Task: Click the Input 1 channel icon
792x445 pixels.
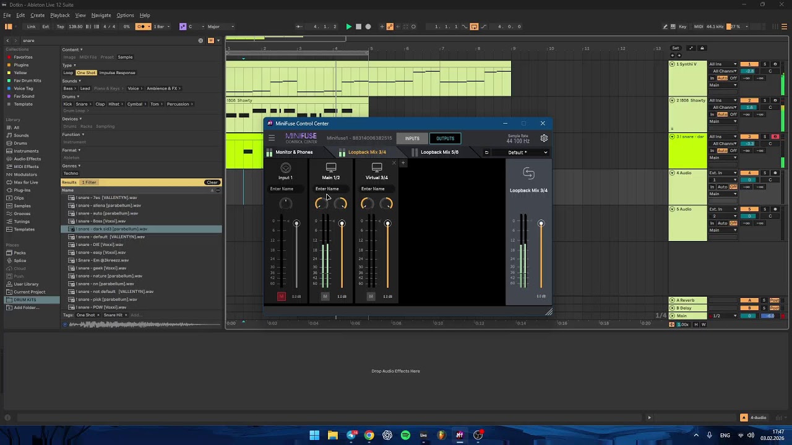Action: tap(285, 168)
